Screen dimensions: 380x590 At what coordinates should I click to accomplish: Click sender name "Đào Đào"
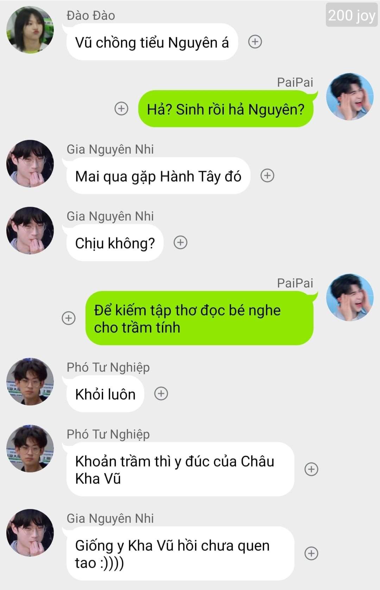coord(91,15)
